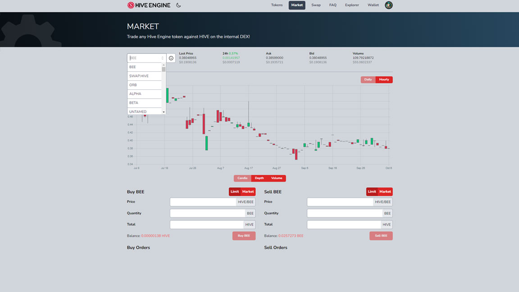Screen dimensions: 519x292
Task: Switch chart to Hourly interval
Action: (384, 79)
